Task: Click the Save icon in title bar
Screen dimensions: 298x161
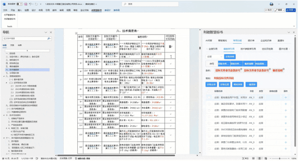Action: coord(26,4)
